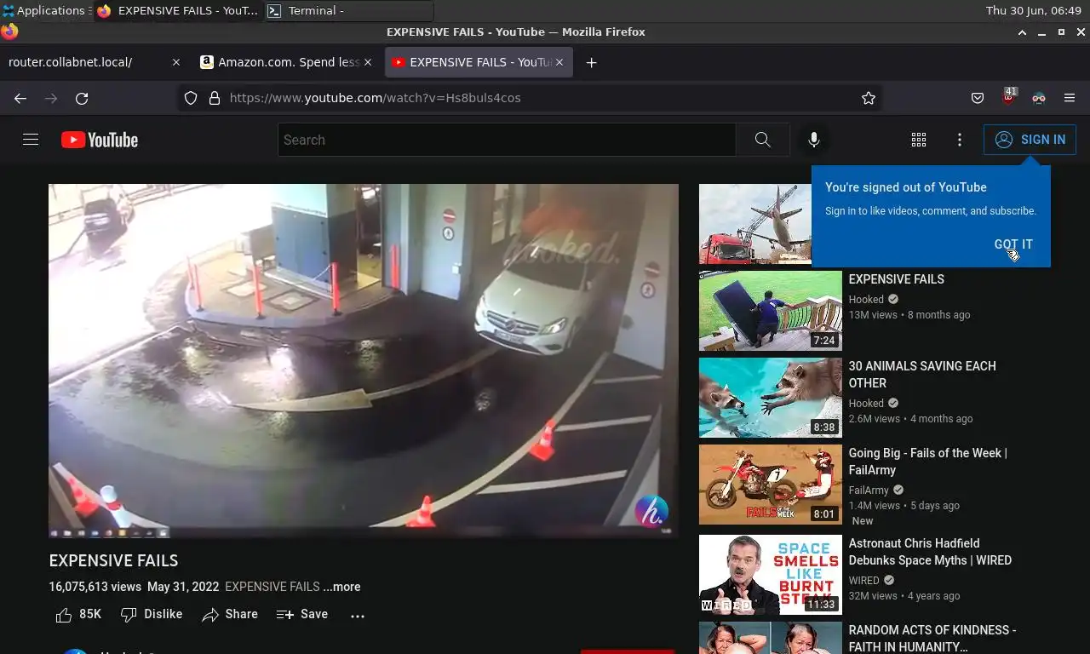
Task: Click the URL address bar
Action: [528, 98]
